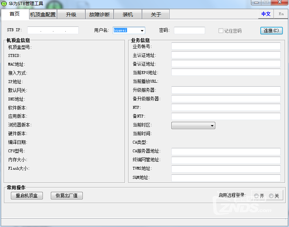
Task: Click the 升级服务器 input field
Action: point(226,90)
